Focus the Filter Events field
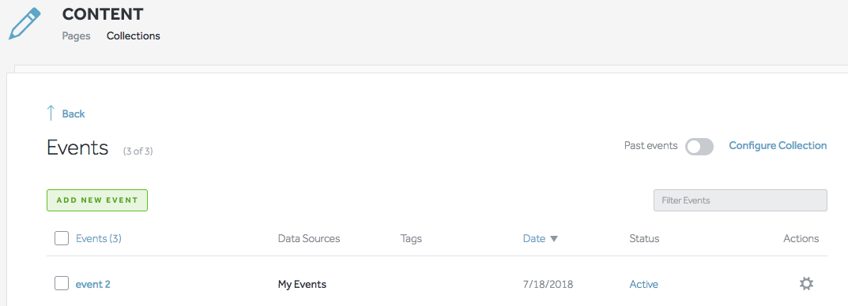Screen dimensions: 848x306 (x=741, y=200)
